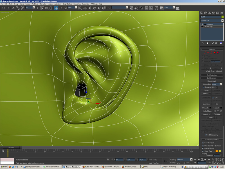Choose the Rectangular Selection Region tool
The height and width of the screenshot is (169, 225).
pyautogui.click(x=46, y=8)
